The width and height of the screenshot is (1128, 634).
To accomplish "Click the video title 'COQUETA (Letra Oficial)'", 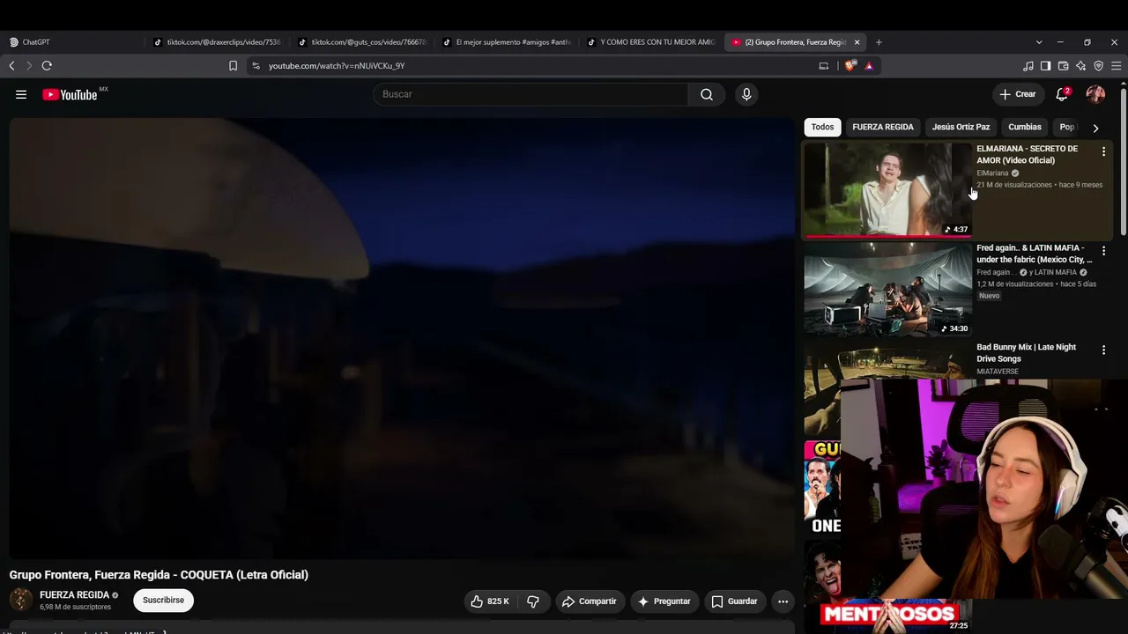I will 159,575.
